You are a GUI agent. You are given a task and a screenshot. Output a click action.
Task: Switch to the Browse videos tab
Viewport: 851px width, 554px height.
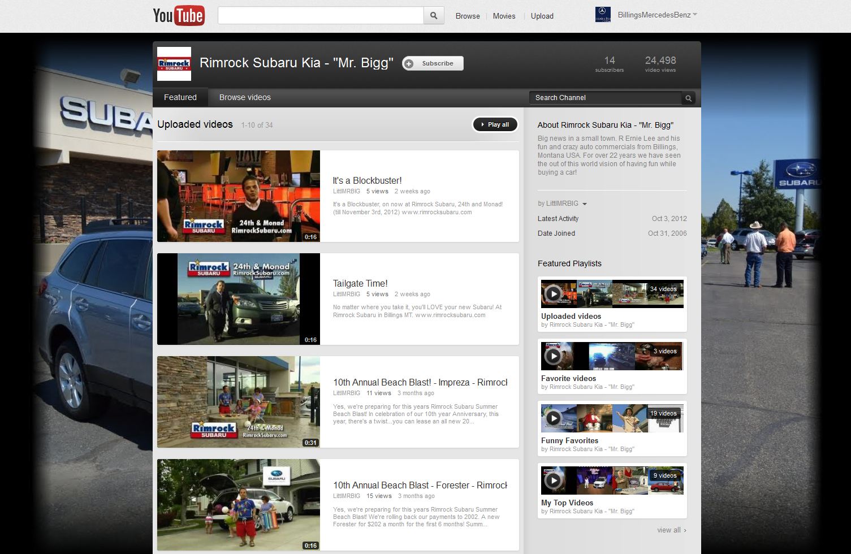[x=244, y=97]
